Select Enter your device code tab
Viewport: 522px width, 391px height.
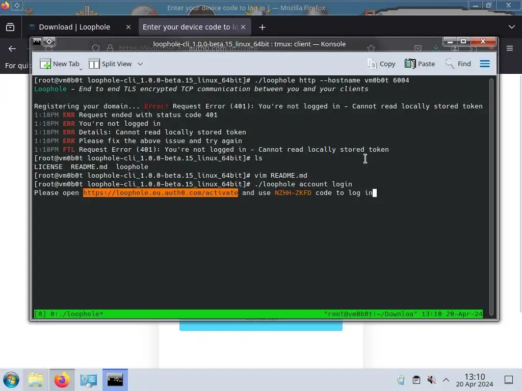coord(190,27)
